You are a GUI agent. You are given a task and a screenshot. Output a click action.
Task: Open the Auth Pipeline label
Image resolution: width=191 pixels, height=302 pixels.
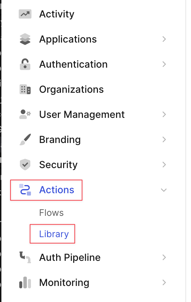[x=70, y=257]
